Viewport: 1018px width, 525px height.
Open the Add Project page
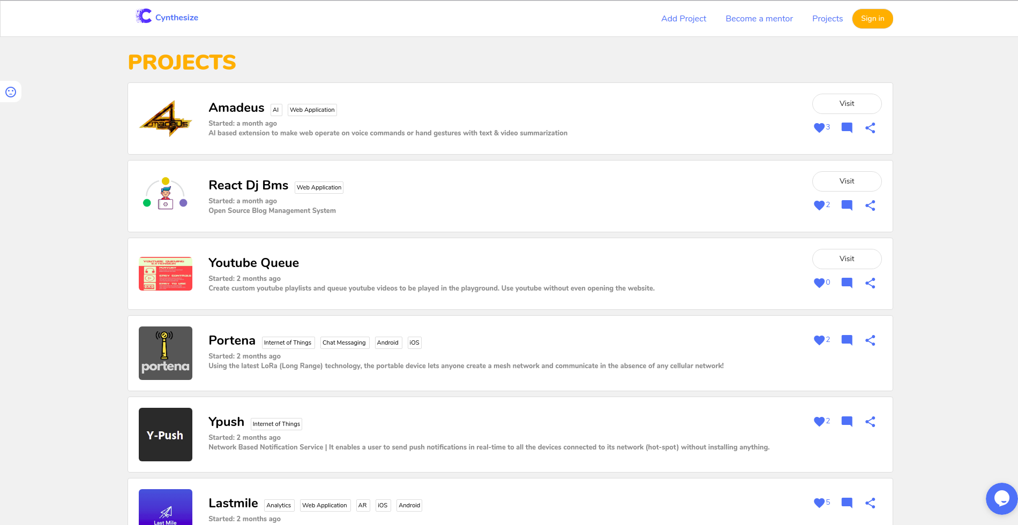tap(683, 19)
